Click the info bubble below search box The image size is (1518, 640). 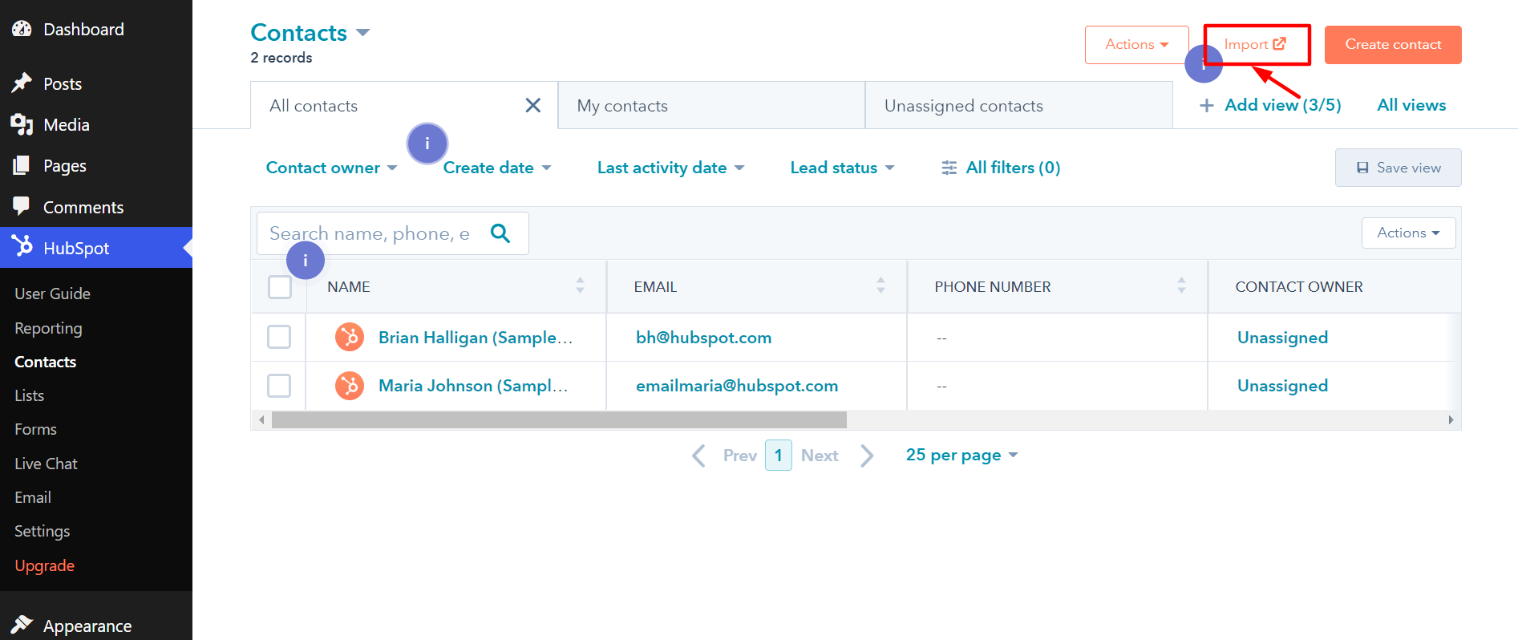coord(306,261)
